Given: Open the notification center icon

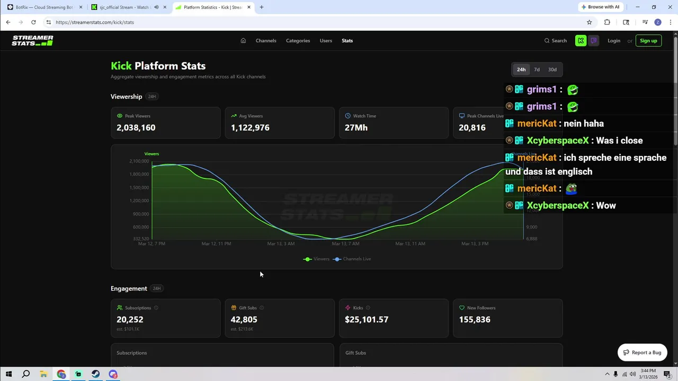Looking at the screenshot, I should point(667,374).
